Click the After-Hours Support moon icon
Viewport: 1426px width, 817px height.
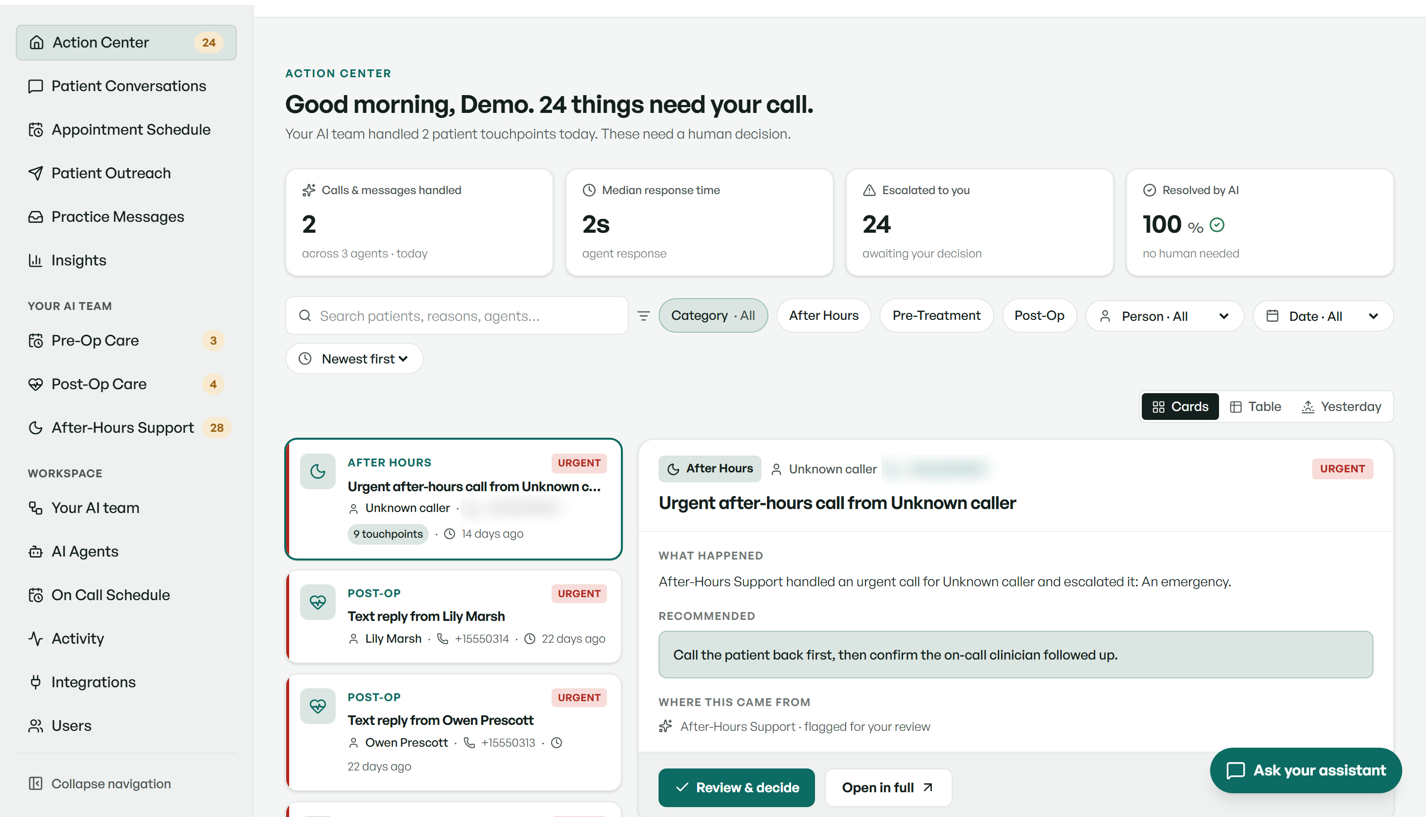(x=35, y=428)
